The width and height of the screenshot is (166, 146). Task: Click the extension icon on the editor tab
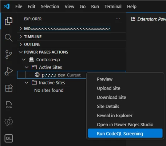point(133,19)
